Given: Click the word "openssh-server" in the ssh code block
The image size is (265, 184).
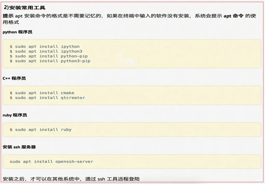Looking at the screenshot, I should coord(74,161).
